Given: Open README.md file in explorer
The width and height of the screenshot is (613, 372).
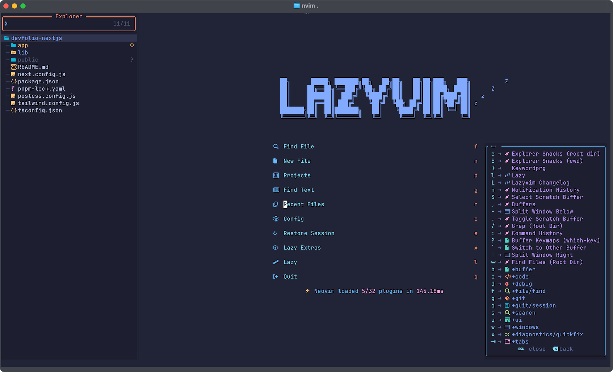Looking at the screenshot, I should (33, 67).
